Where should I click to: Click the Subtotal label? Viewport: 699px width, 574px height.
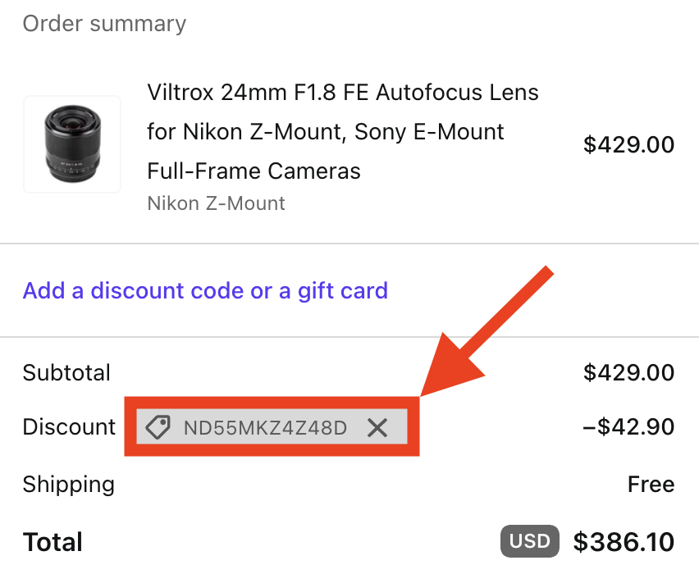tap(66, 372)
